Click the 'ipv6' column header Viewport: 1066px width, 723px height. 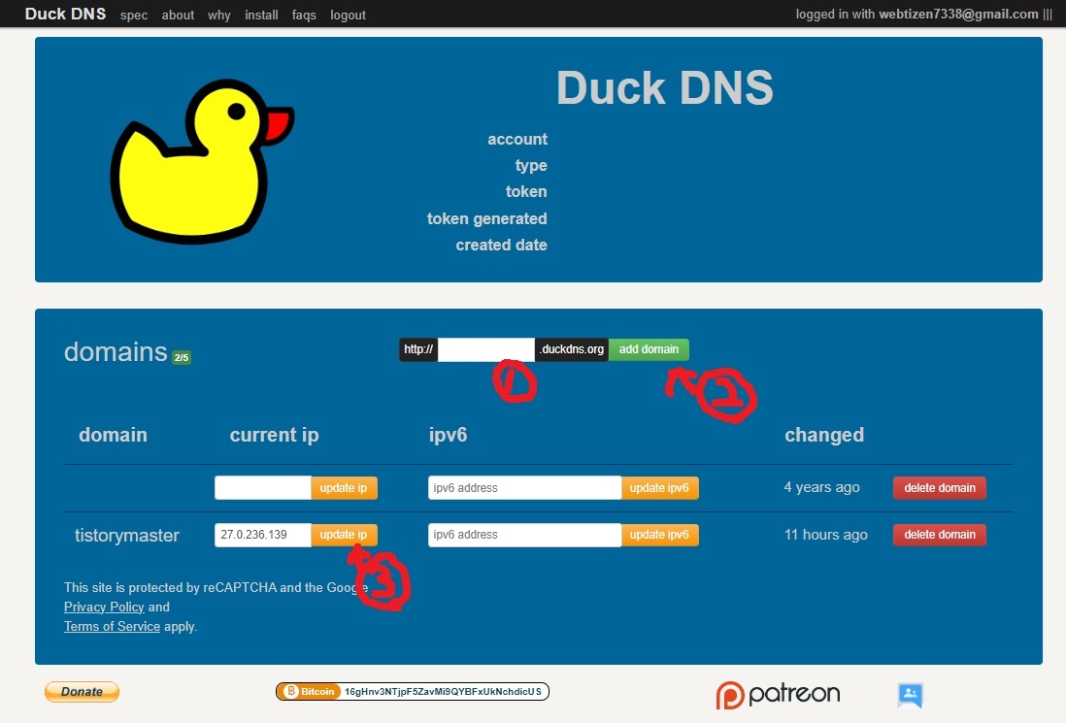click(448, 435)
